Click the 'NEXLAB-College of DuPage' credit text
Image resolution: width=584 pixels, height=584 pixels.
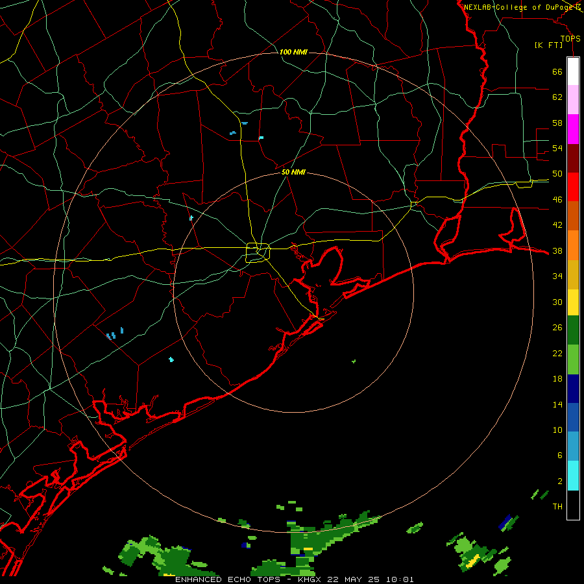[x=519, y=7]
